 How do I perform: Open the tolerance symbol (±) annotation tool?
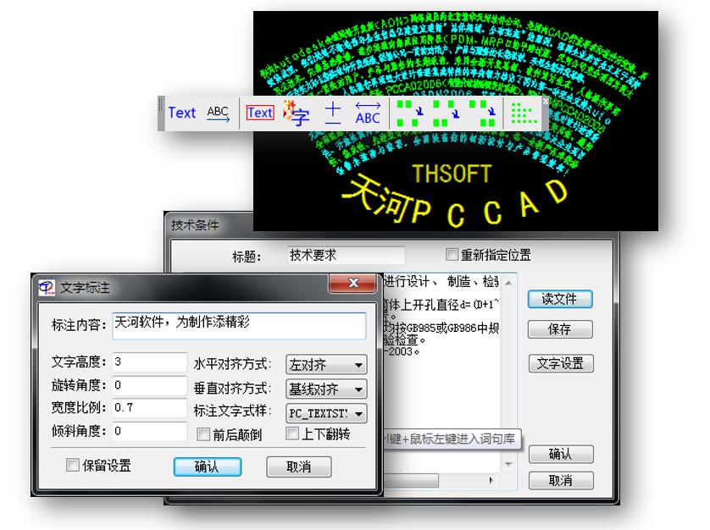[332, 113]
